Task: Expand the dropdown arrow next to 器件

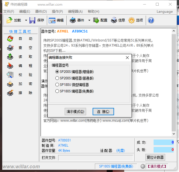Action: [89, 20]
